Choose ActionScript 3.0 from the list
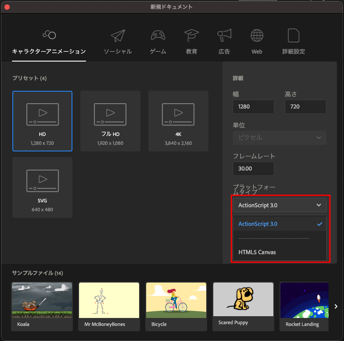This screenshot has width=344, height=341. tap(280, 224)
